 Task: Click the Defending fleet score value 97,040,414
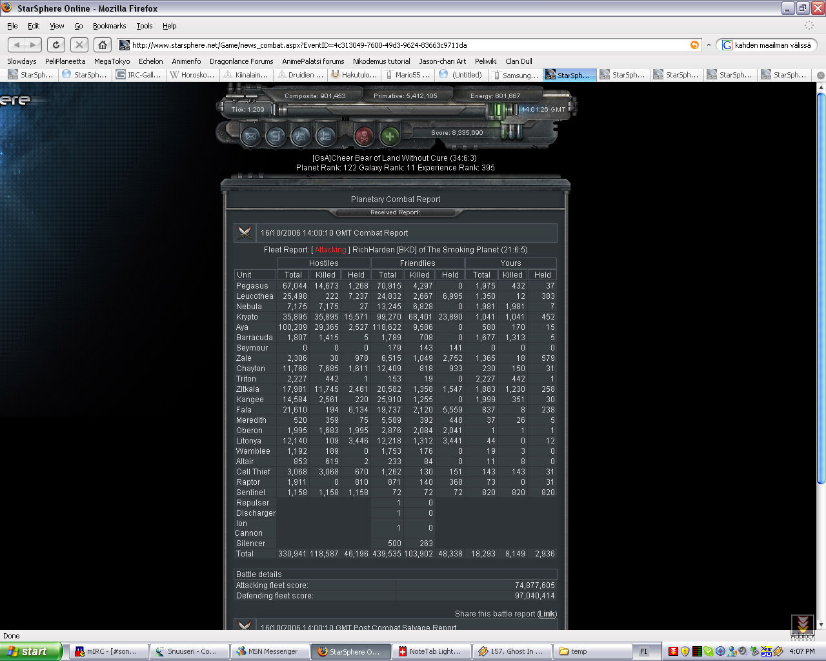(x=535, y=596)
